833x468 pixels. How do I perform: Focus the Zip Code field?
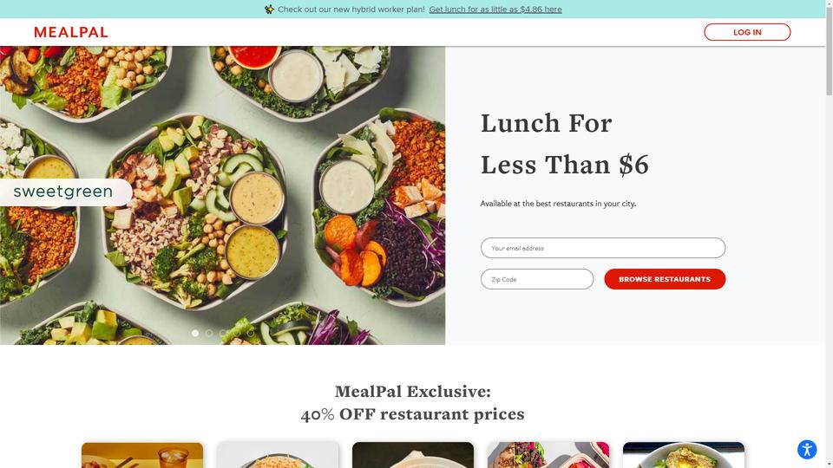(x=536, y=279)
